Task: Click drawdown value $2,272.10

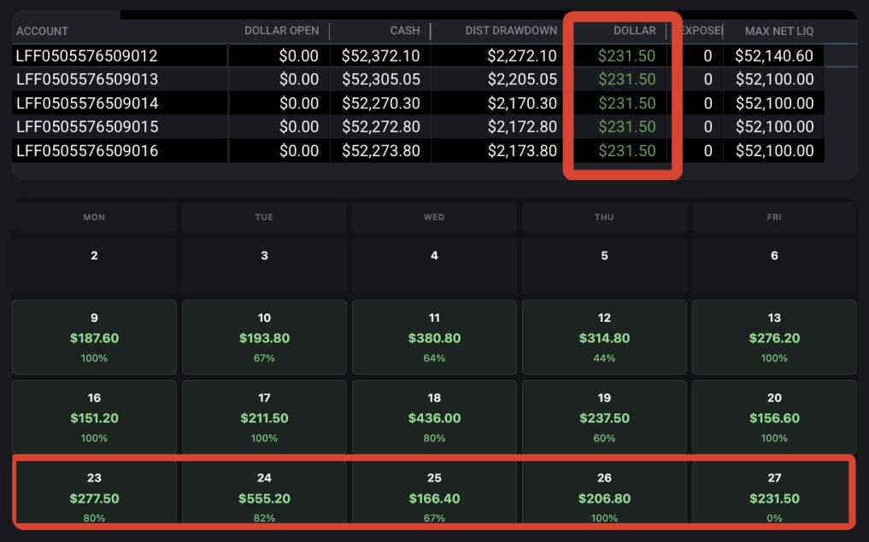Action: coord(522,55)
